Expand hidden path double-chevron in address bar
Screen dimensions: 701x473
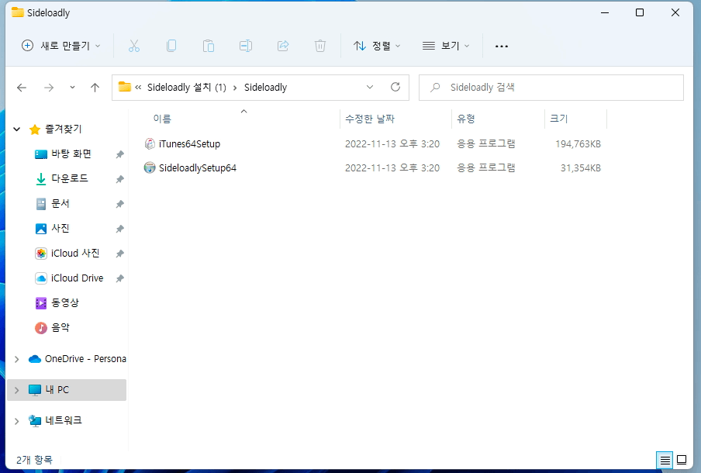[138, 87]
